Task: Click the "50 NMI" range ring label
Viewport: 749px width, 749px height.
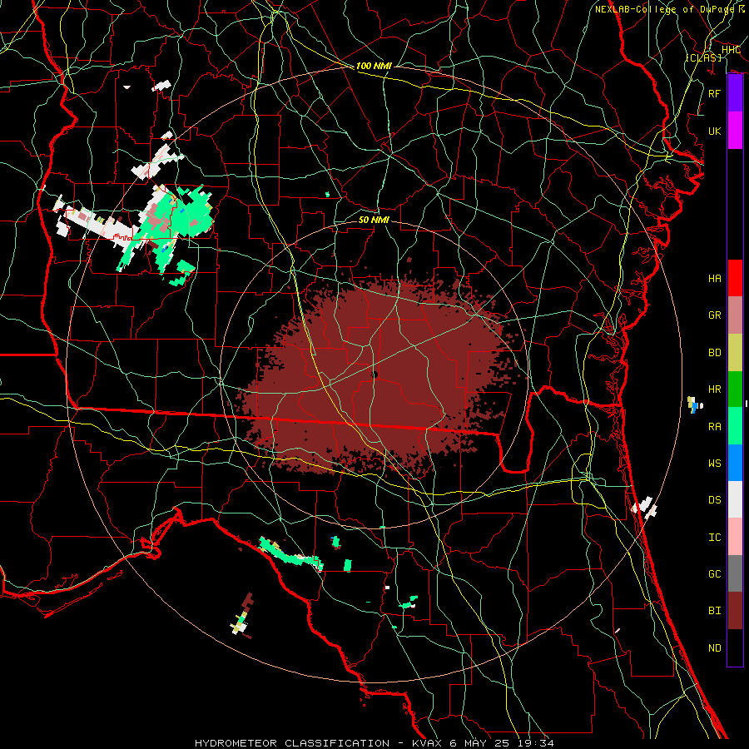Action: (374, 220)
